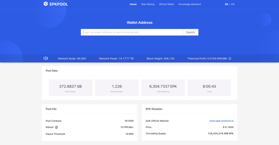The width and height of the screenshot is (279, 145).
Task: Click the EPK Situation heading
Action: (154, 109)
